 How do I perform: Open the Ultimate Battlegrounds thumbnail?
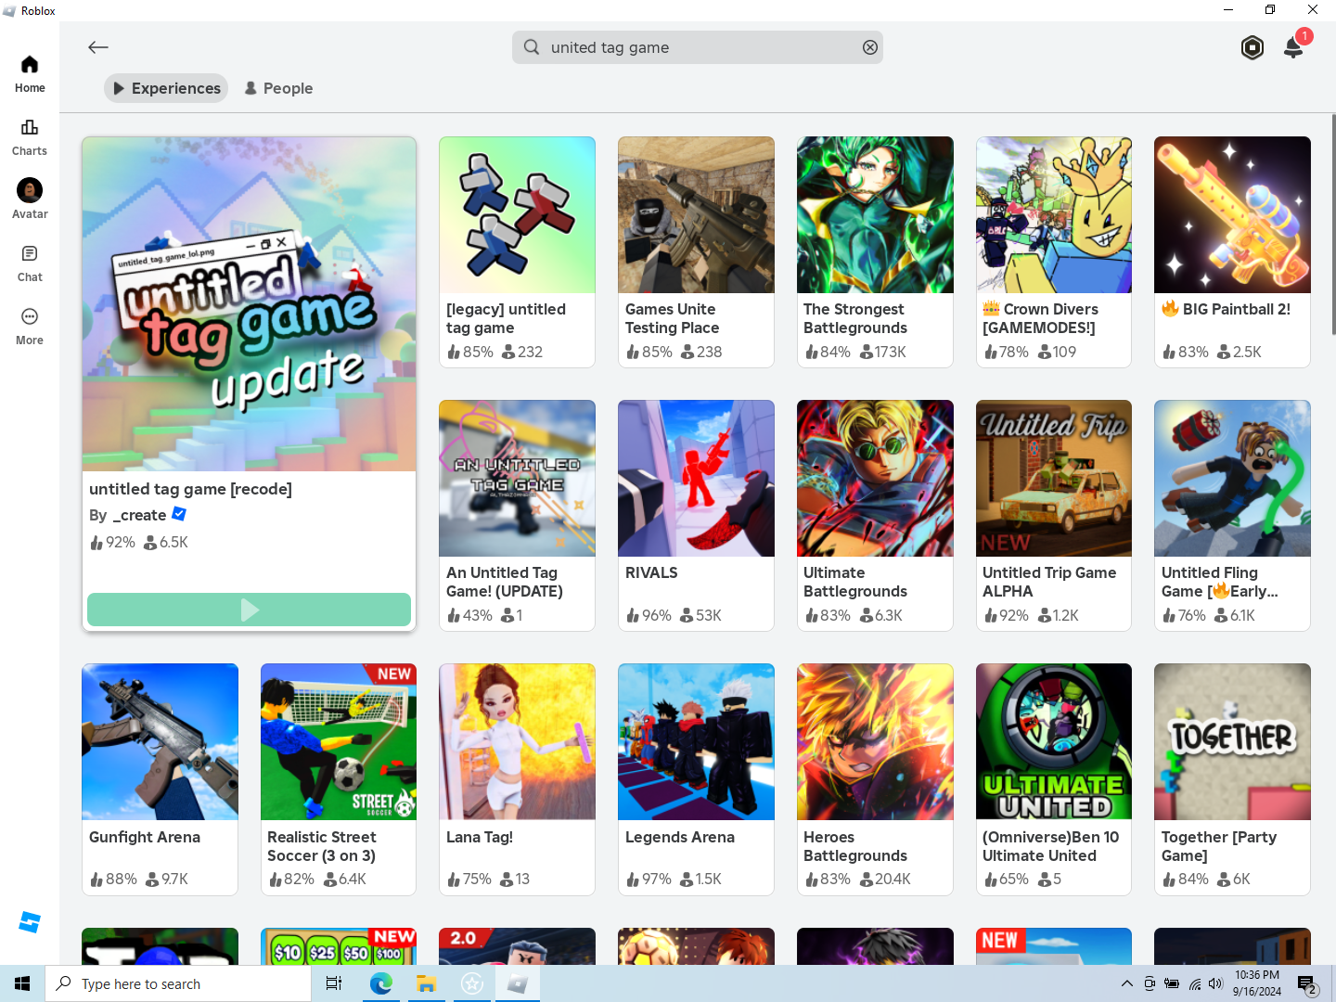(x=875, y=479)
